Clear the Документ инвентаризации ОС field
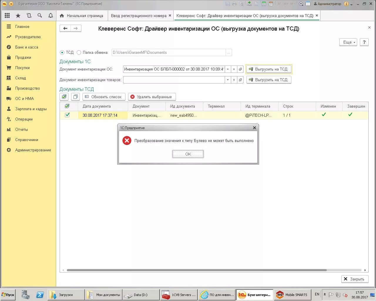The height and width of the screenshot is (301, 376). click(234, 69)
